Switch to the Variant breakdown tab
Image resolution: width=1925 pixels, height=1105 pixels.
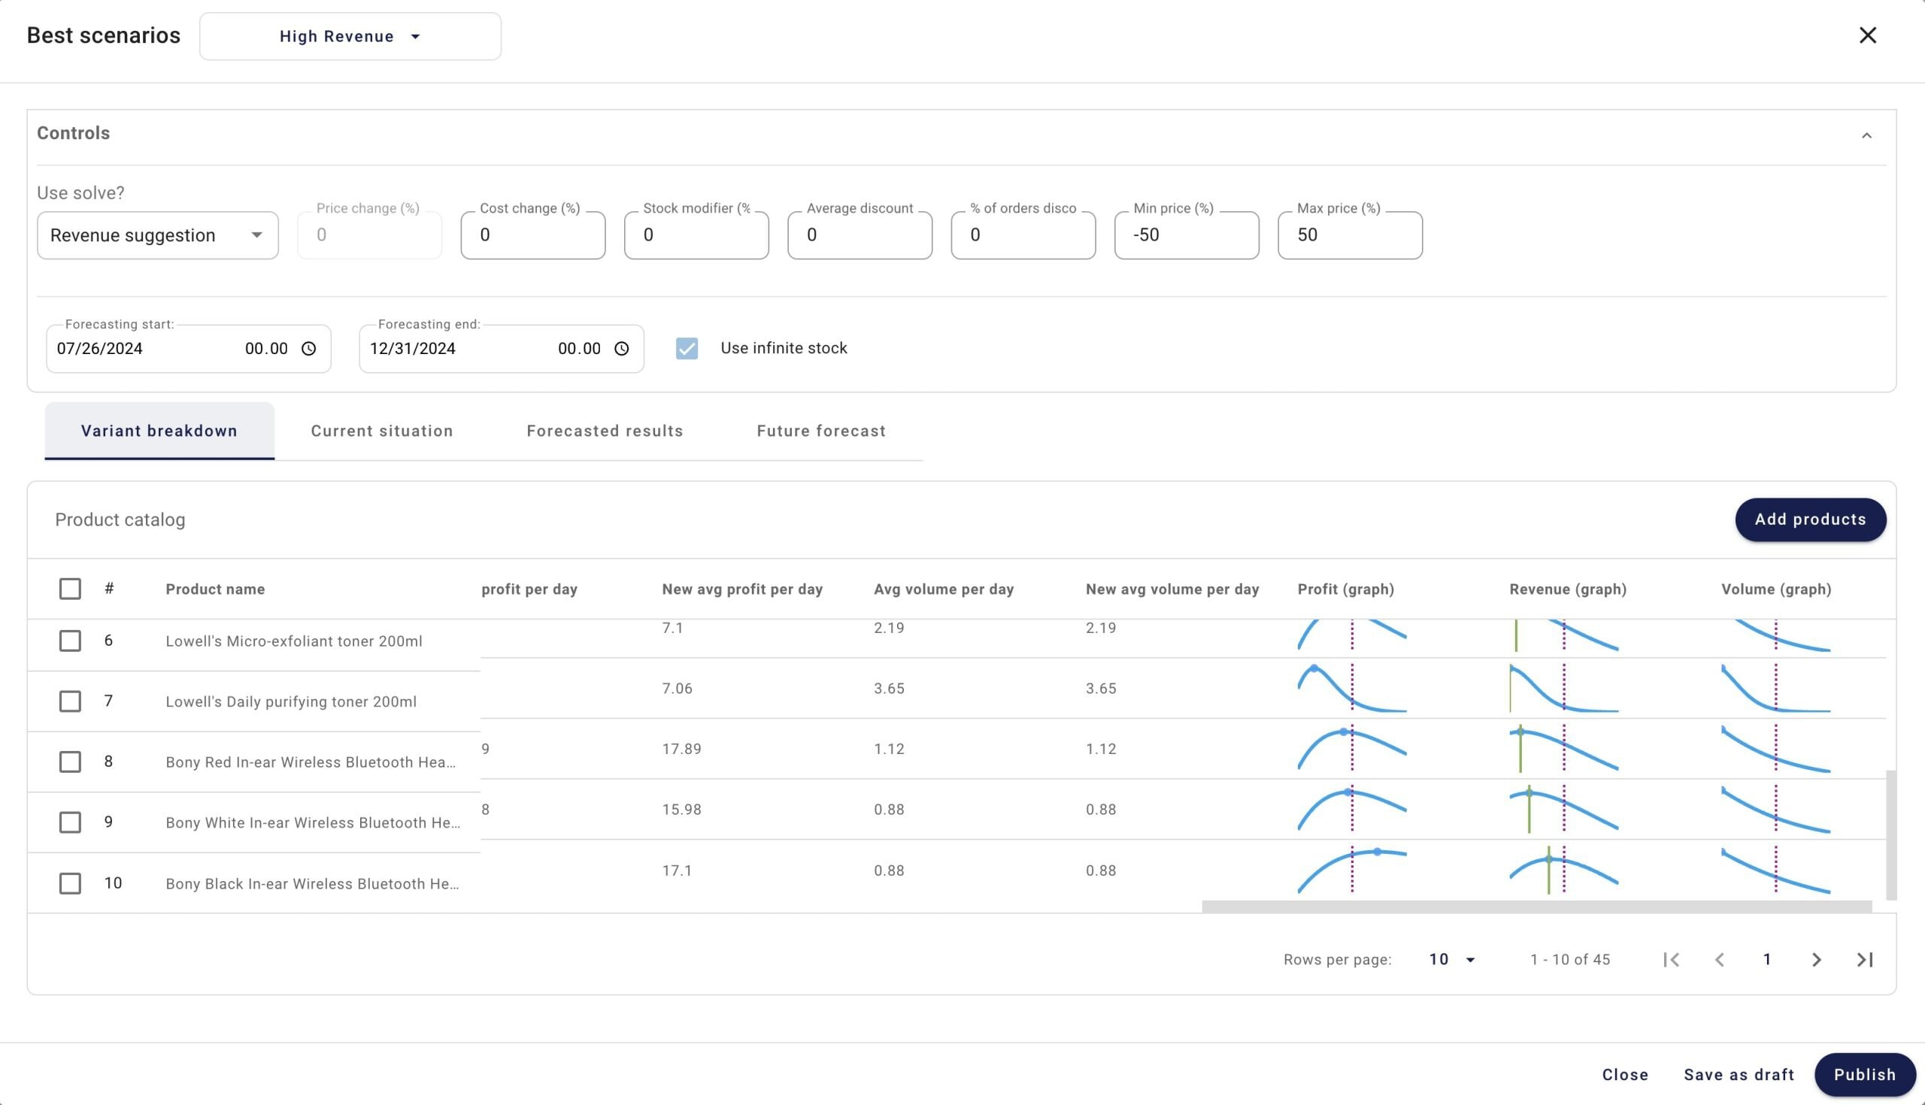pyautogui.click(x=159, y=431)
